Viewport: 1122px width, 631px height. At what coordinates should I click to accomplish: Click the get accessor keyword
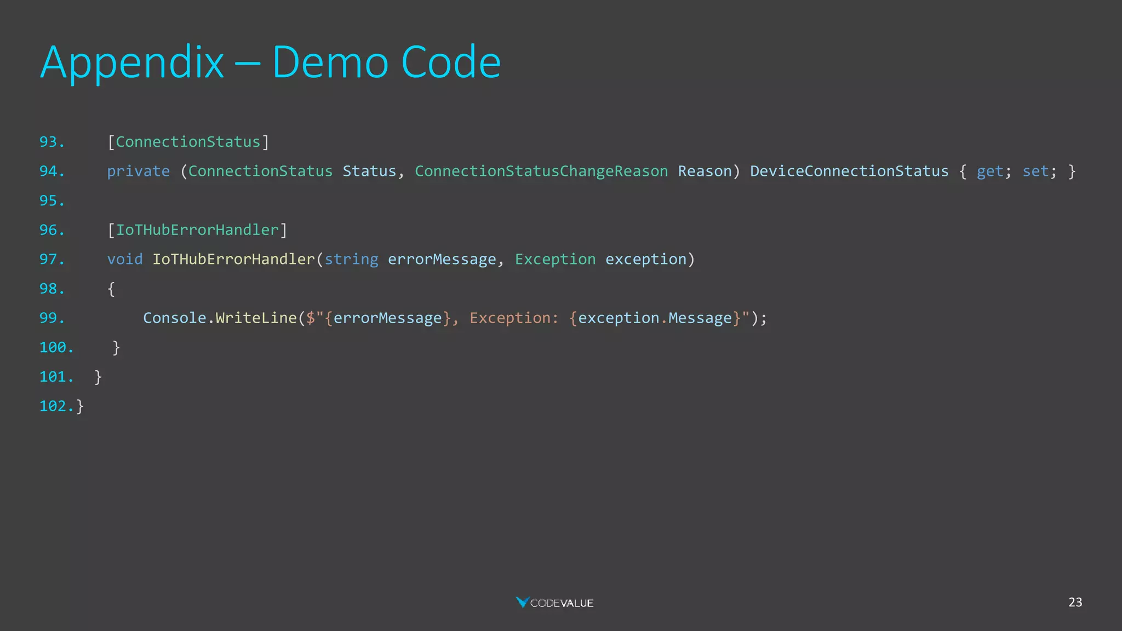pos(990,172)
